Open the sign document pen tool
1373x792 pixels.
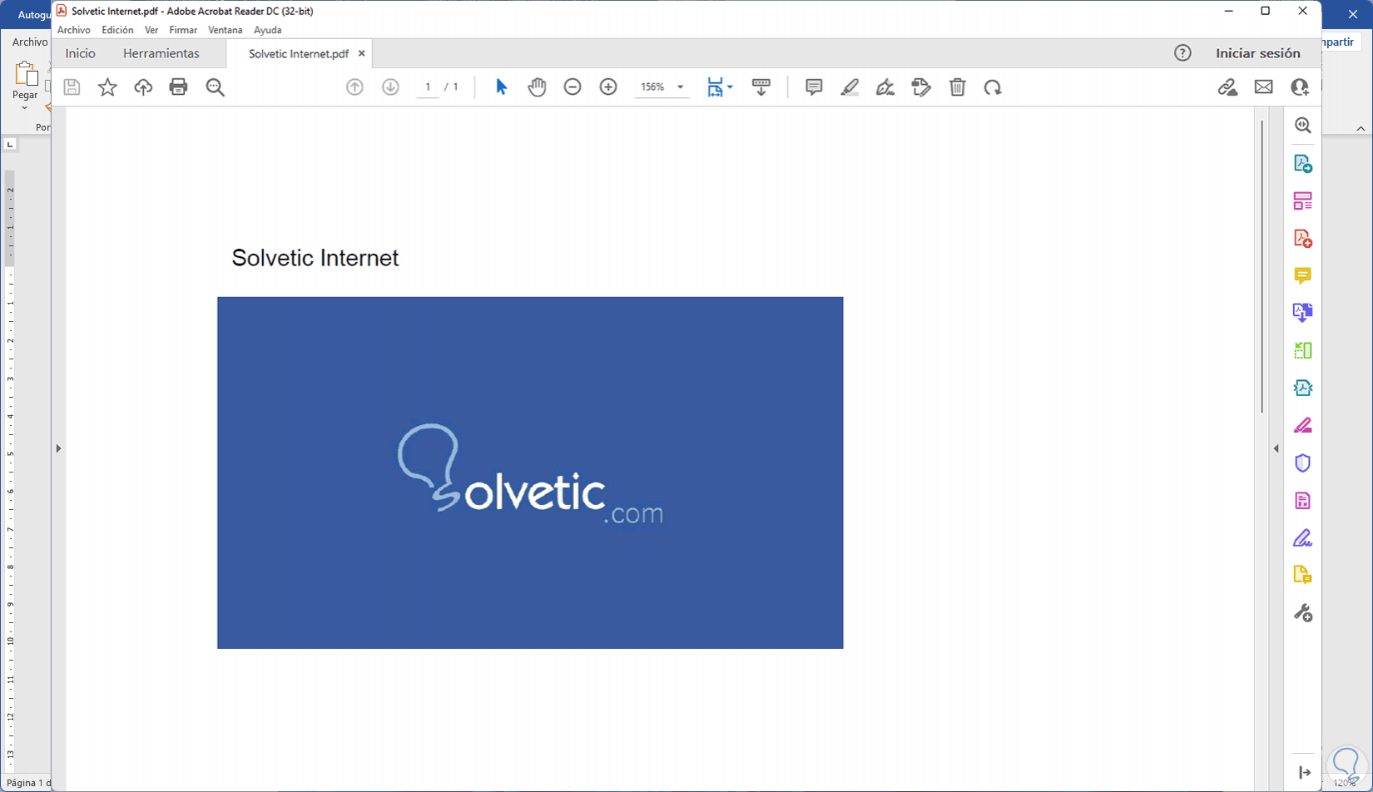885,87
